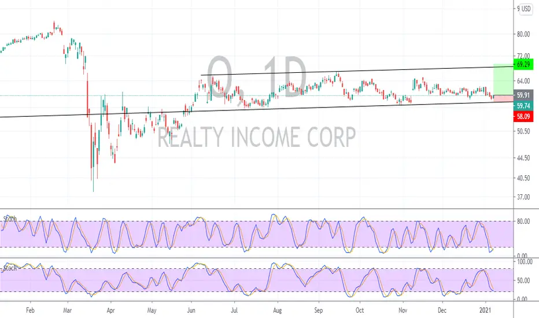539x318 pixels.
Task: Click the May label on the time axis
Action: click(x=152, y=310)
